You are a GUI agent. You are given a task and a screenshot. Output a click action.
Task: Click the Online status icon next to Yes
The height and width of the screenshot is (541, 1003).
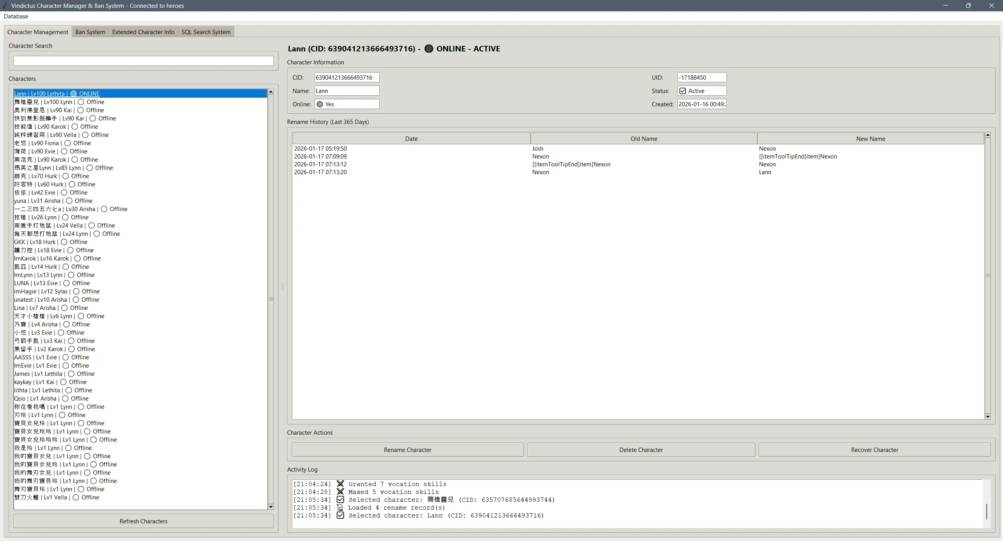(320, 104)
